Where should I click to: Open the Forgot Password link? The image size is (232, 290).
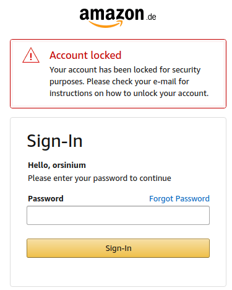(179, 199)
